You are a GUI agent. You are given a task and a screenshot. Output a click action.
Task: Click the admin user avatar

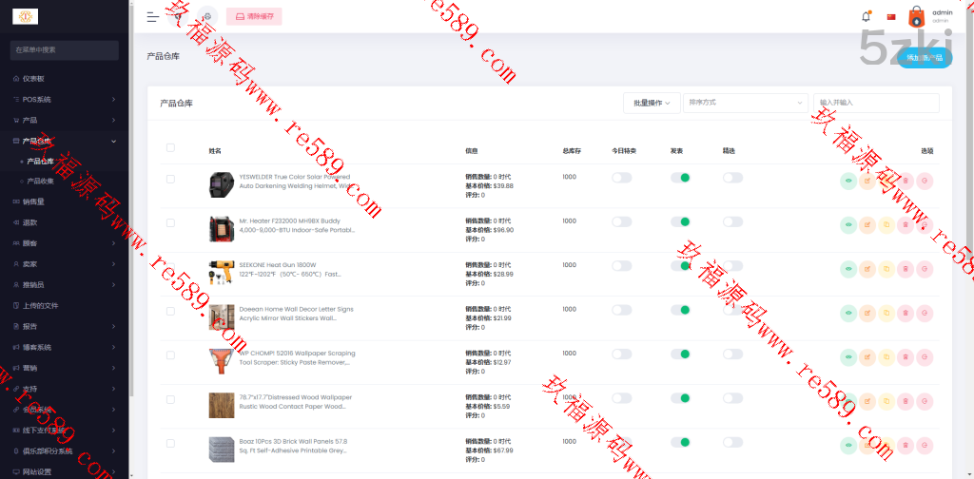[917, 16]
